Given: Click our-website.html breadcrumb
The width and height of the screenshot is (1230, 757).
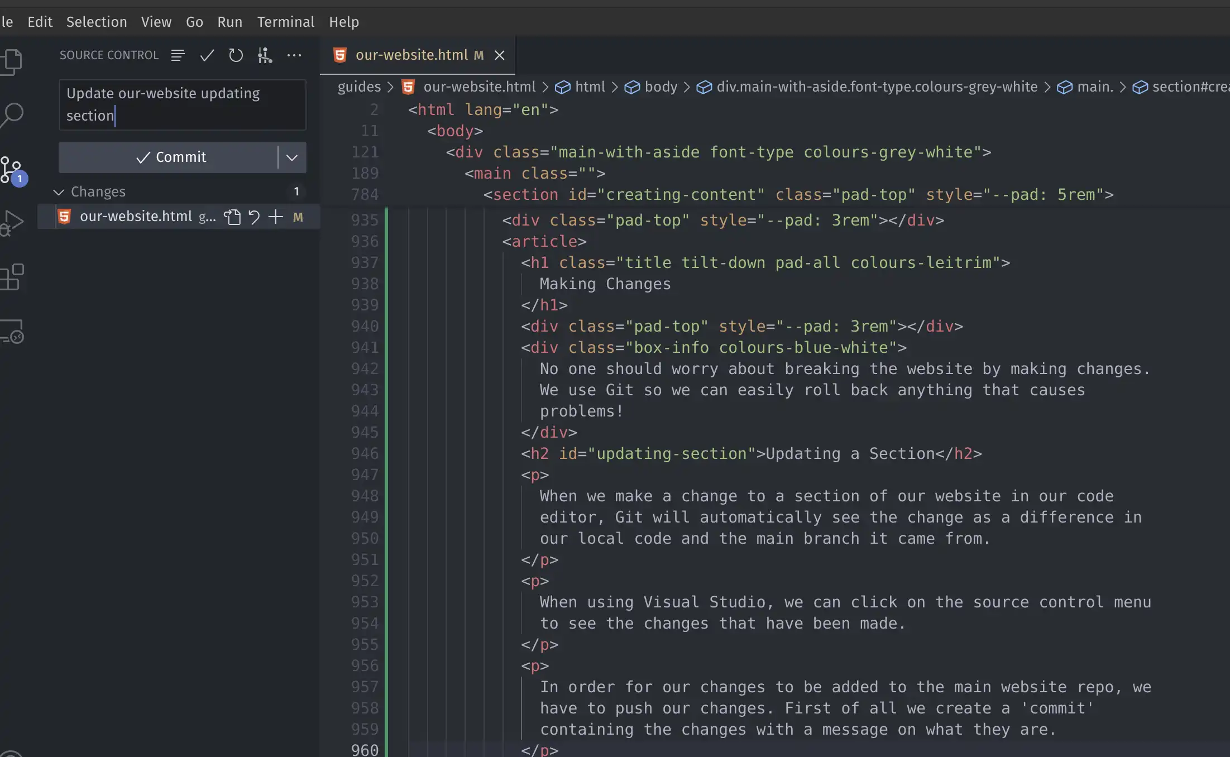Looking at the screenshot, I should pyautogui.click(x=480, y=87).
